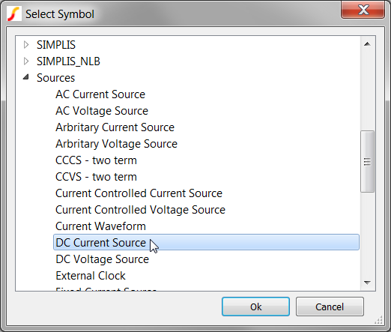The width and height of the screenshot is (391, 332).
Task: Click the scrollbar down arrow
Action: (367, 283)
